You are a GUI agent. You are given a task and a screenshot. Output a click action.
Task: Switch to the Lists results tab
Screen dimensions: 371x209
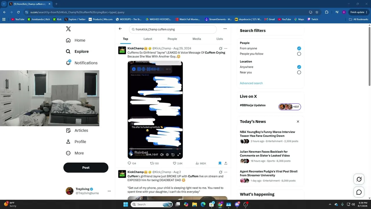pyautogui.click(x=220, y=39)
